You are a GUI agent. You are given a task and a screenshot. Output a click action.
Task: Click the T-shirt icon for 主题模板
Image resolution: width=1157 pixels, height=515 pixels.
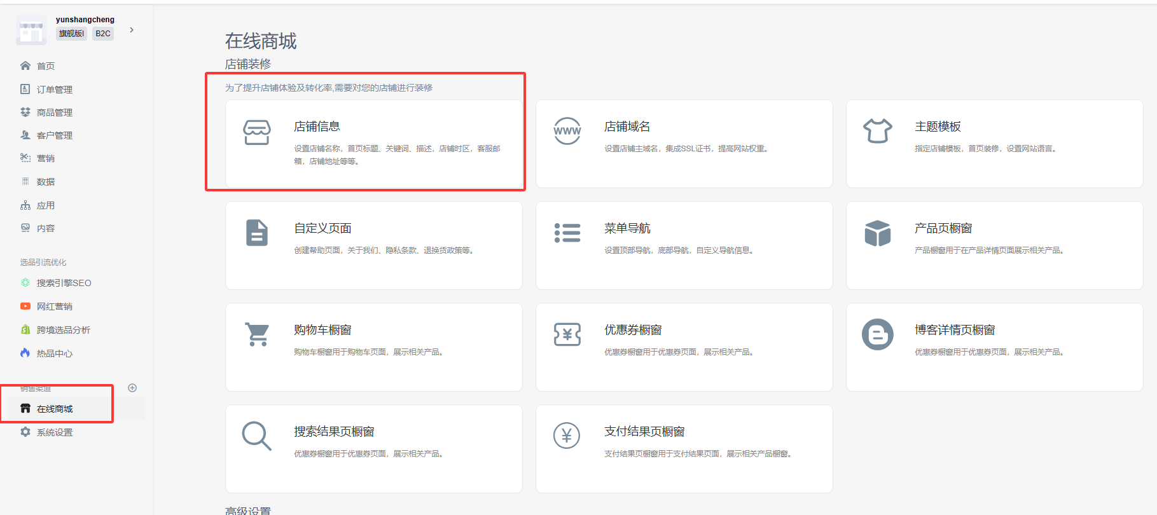877,131
